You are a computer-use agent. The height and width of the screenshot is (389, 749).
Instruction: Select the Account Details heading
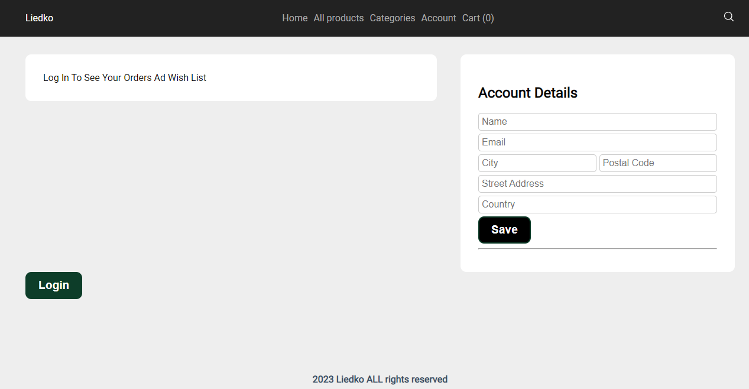tap(528, 93)
